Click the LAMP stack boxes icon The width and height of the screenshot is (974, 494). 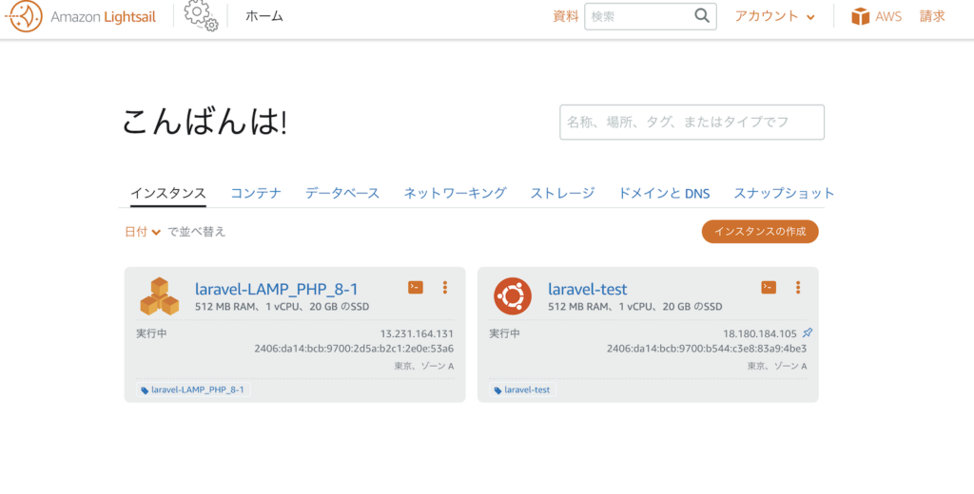tap(159, 296)
